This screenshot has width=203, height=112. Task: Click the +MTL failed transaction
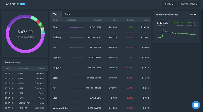[x=21, y=98]
